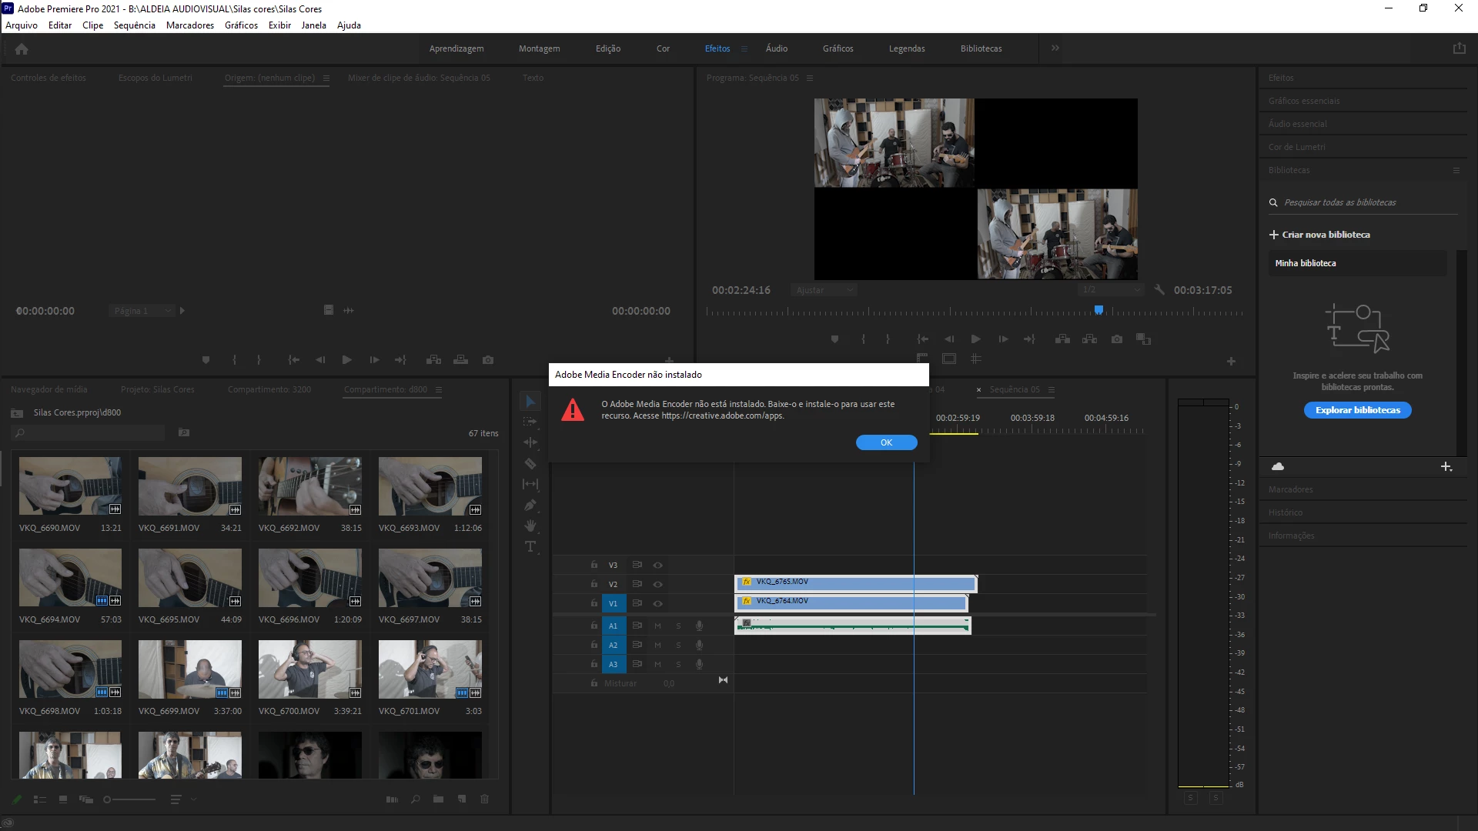Image resolution: width=1478 pixels, height=831 pixels.
Task: Toggle V2 track output eye icon
Action: 657,585
